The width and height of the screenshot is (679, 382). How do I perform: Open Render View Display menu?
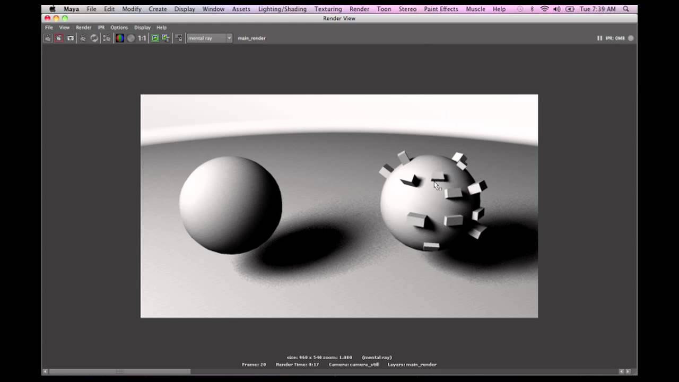tap(142, 28)
